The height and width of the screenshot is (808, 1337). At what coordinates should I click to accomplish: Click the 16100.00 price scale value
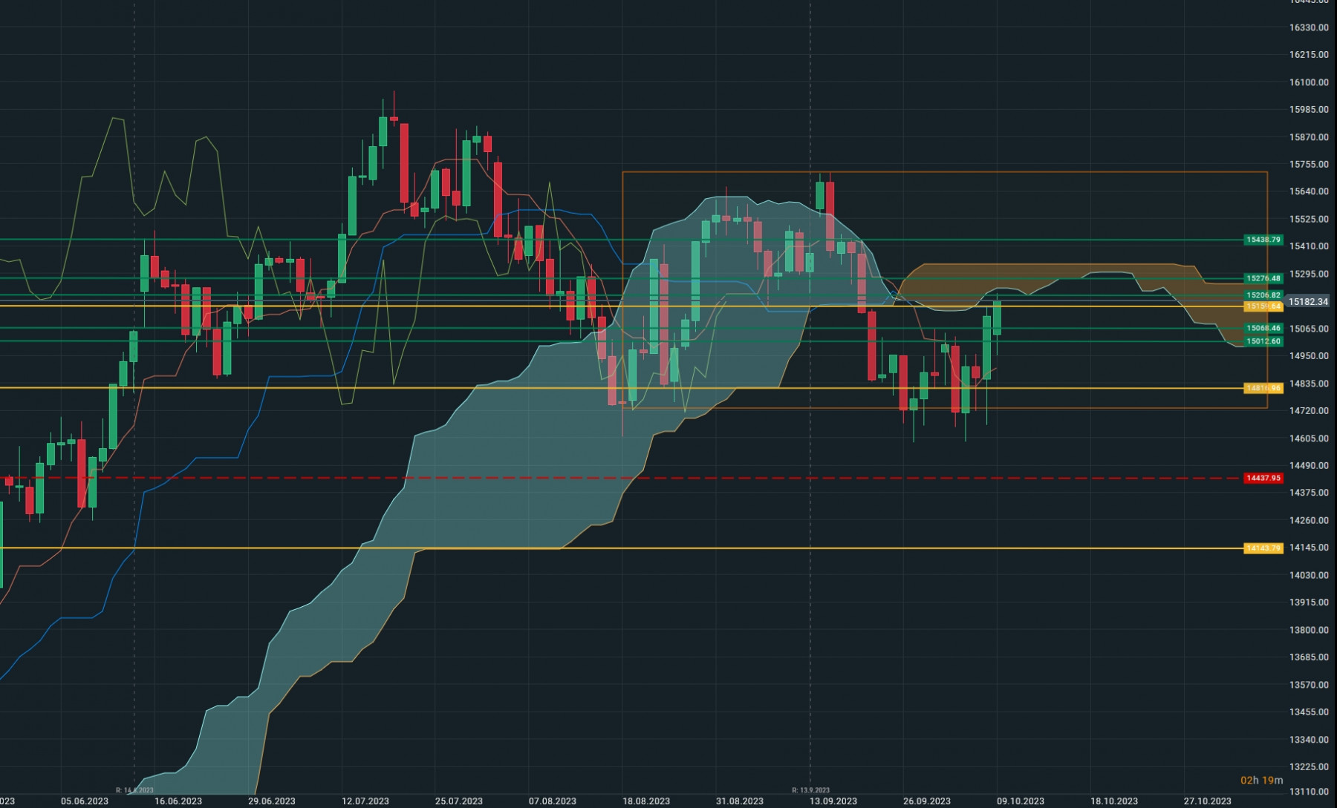tap(1309, 82)
